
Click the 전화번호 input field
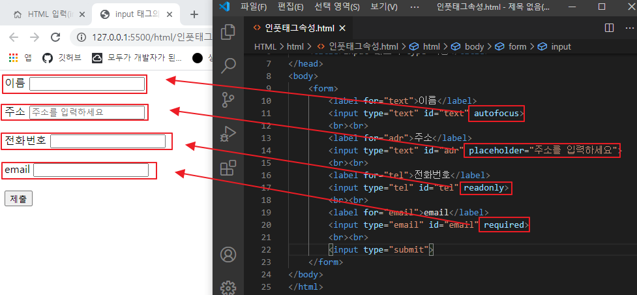108,141
